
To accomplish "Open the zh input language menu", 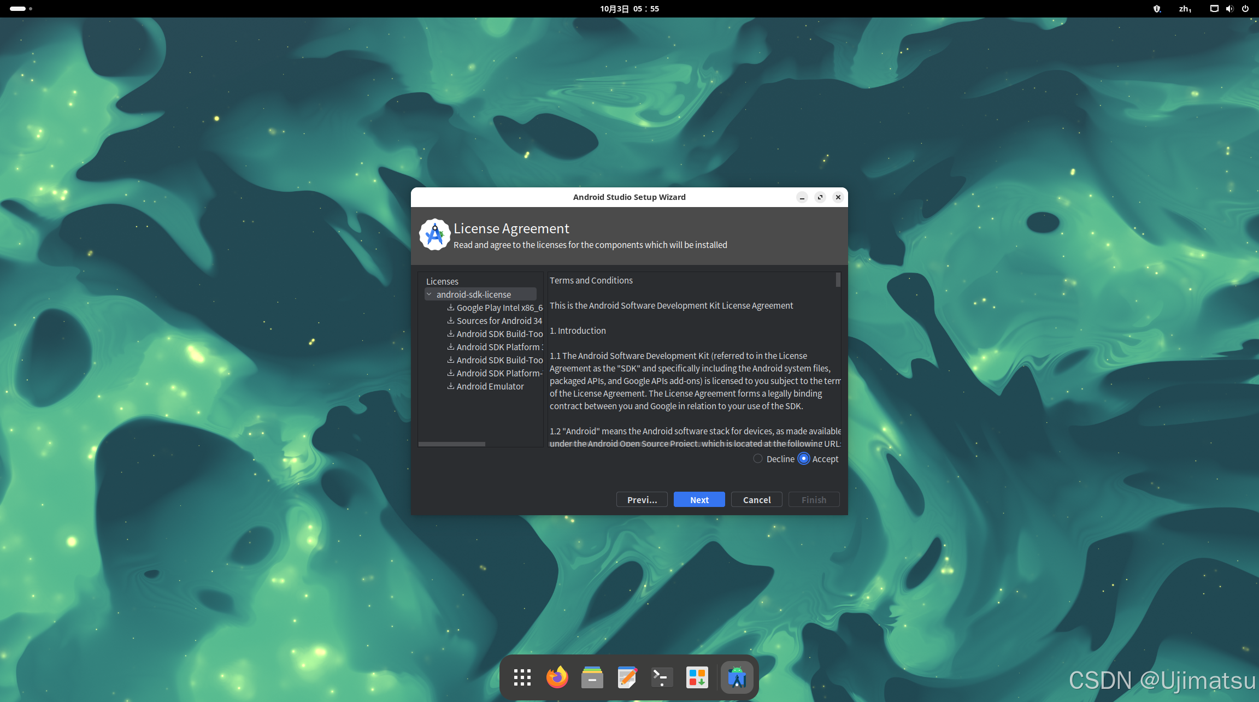I will point(1185,9).
